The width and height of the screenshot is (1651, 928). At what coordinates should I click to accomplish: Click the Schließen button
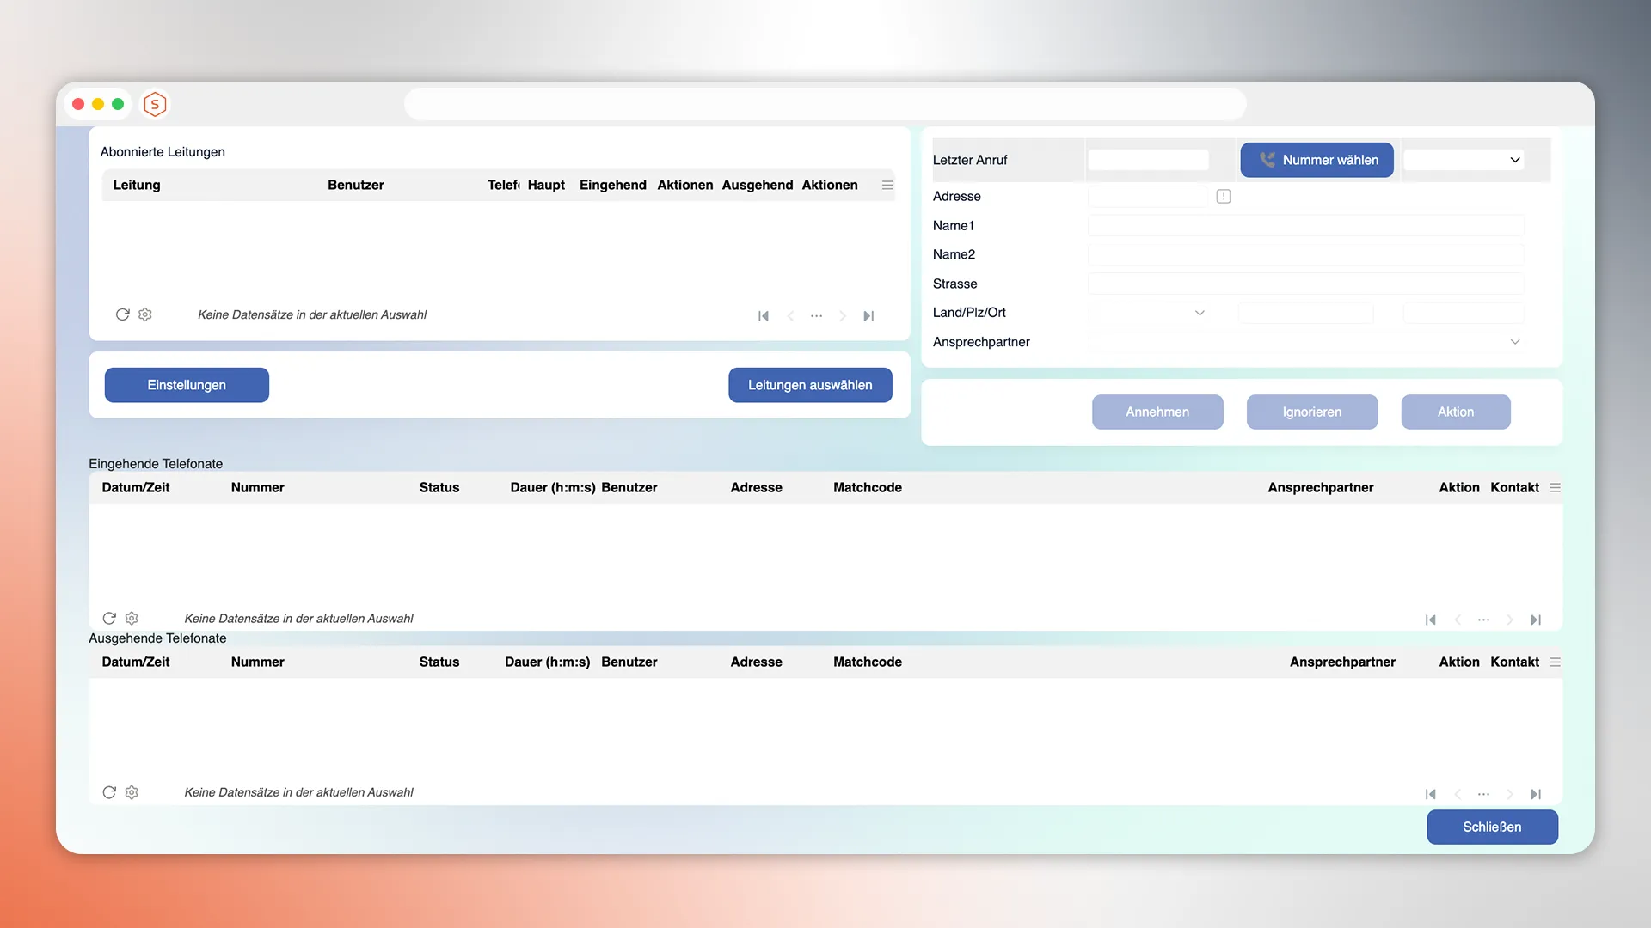(x=1491, y=827)
